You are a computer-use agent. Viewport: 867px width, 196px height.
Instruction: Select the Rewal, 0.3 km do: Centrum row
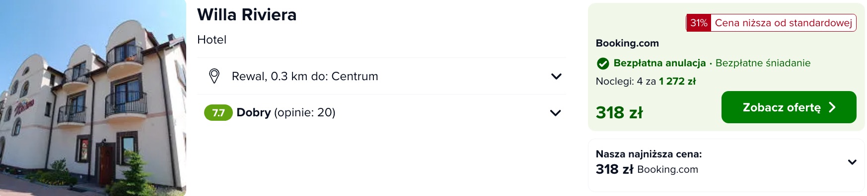pos(381,76)
